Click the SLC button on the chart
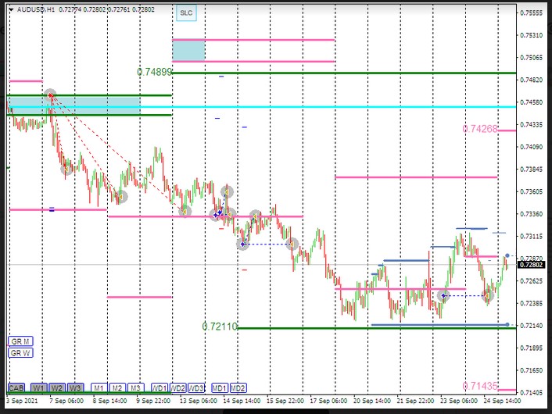This screenshot has width=552, height=414. point(185,13)
